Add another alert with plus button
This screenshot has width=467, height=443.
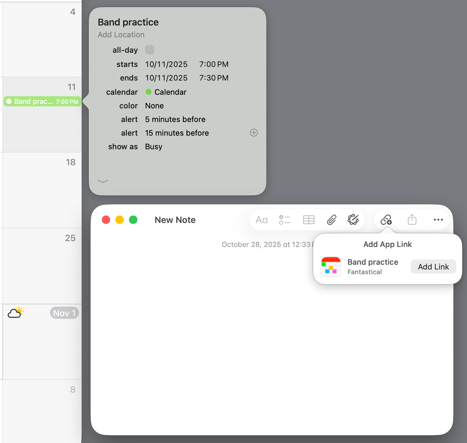click(254, 133)
